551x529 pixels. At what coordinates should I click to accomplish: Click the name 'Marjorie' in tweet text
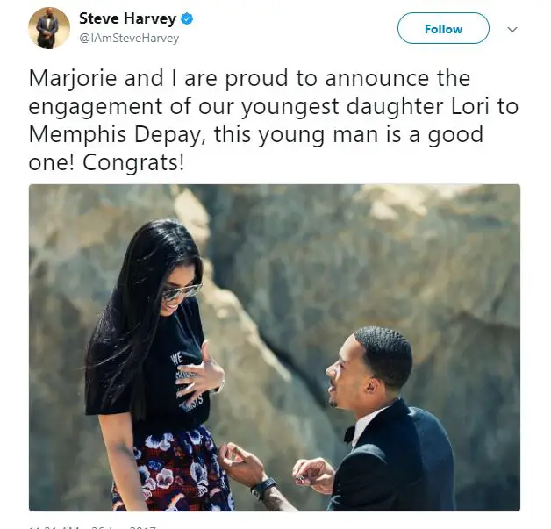[x=73, y=78]
